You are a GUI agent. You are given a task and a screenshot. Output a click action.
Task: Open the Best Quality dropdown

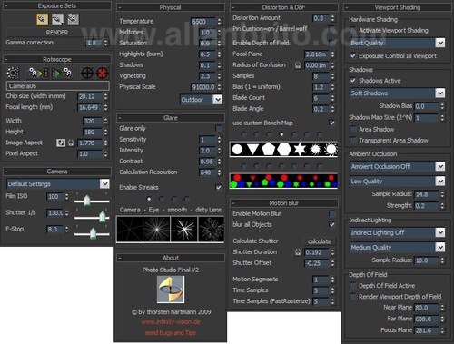click(398, 43)
